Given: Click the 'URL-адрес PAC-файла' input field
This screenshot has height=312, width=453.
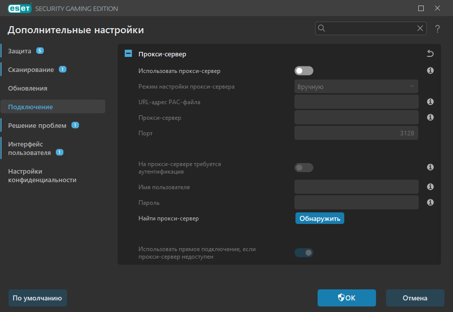Looking at the screenshot, I should [356, 102].
